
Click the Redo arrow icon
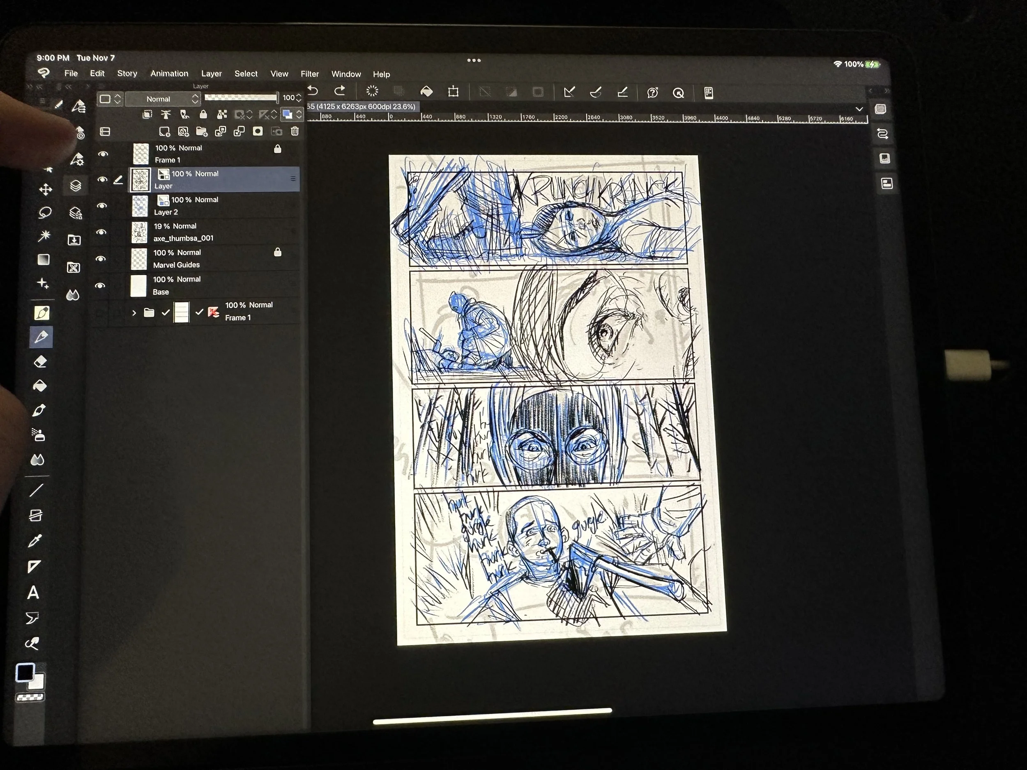click(340, 91)
